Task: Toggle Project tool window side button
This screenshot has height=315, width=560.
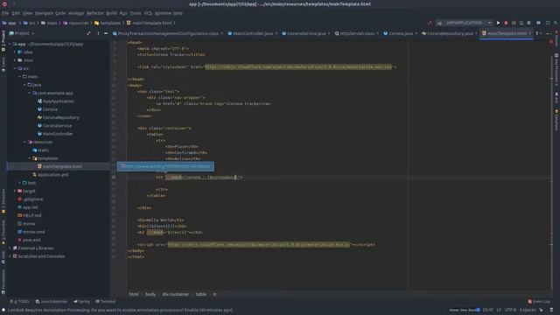Action: [3, 41]
